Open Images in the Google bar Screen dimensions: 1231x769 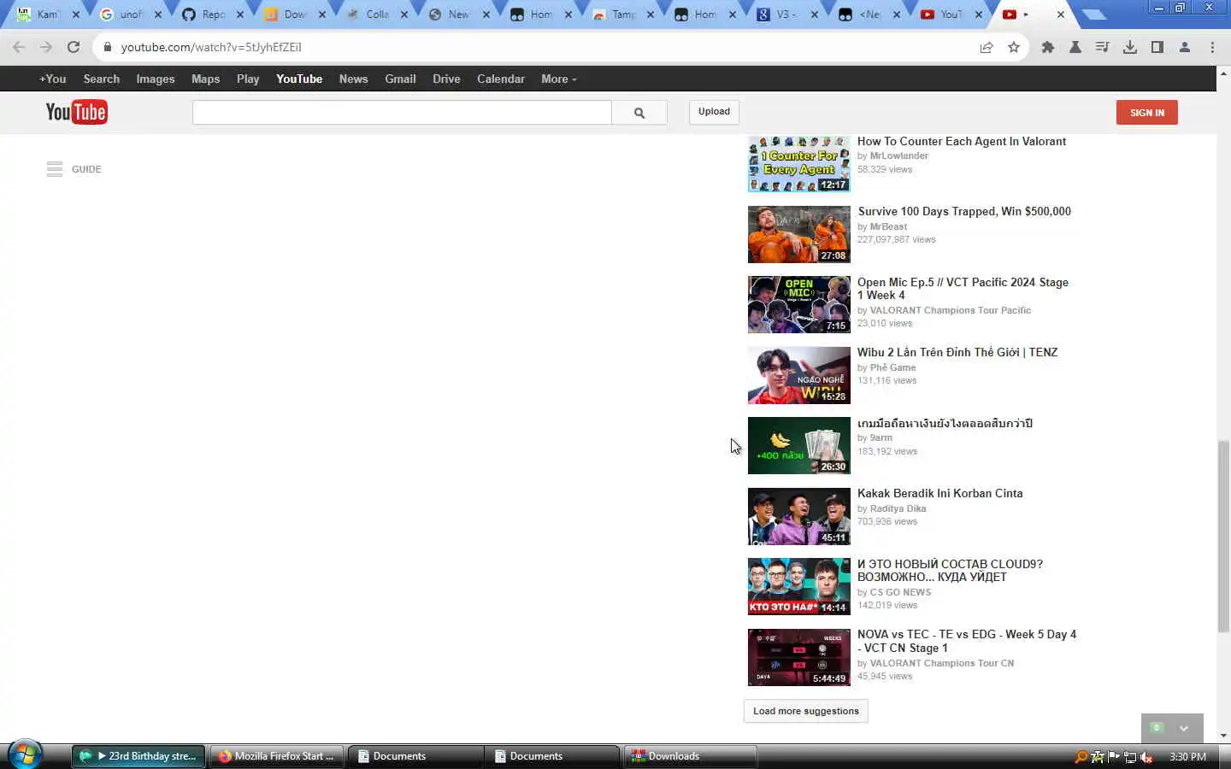tap(156, 79)
